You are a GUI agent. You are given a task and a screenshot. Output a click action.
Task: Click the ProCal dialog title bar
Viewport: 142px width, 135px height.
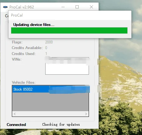coord(70,15)
